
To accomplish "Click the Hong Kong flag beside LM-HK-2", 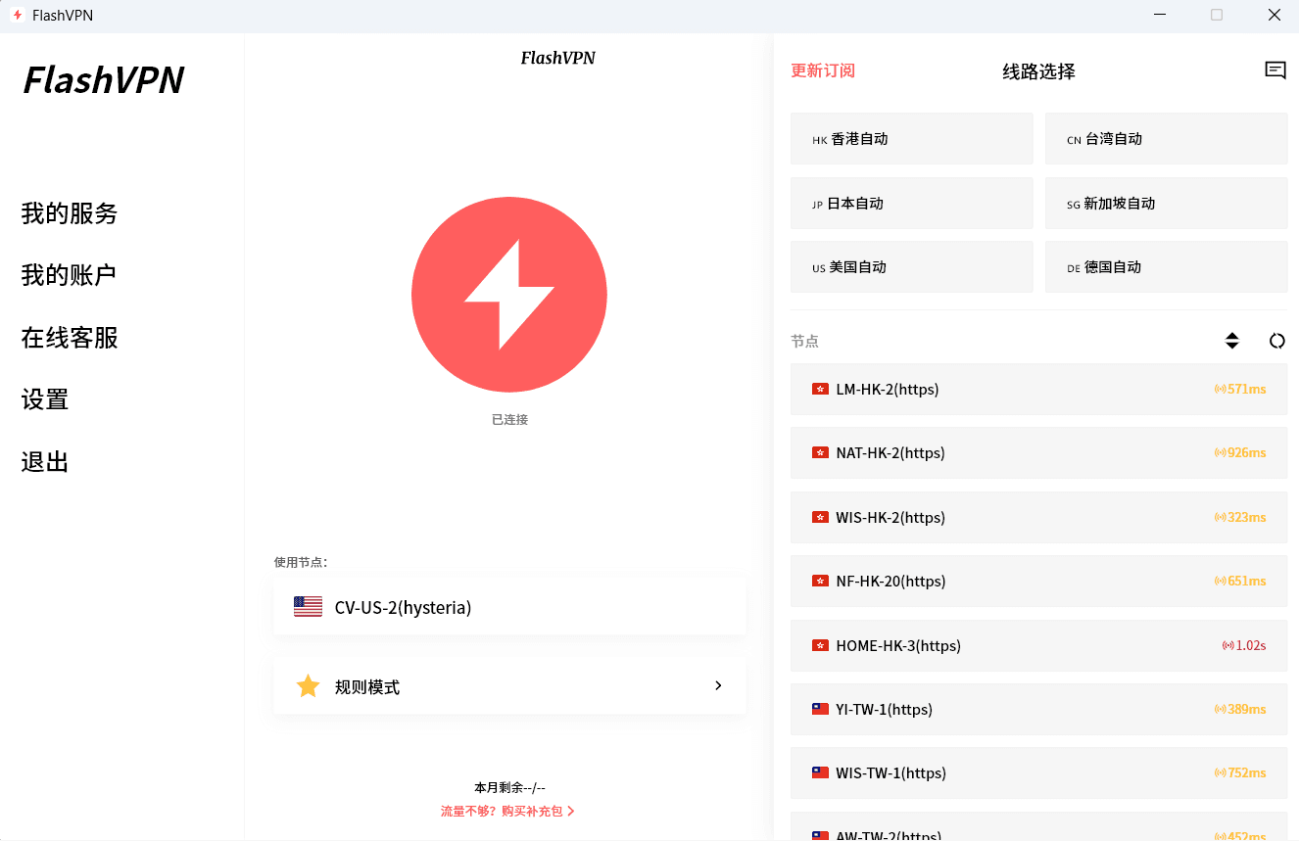I will click(x=820, y=389).
